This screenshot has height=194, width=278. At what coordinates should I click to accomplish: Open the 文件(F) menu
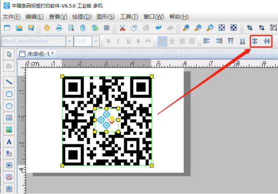[x=12, y=17]
